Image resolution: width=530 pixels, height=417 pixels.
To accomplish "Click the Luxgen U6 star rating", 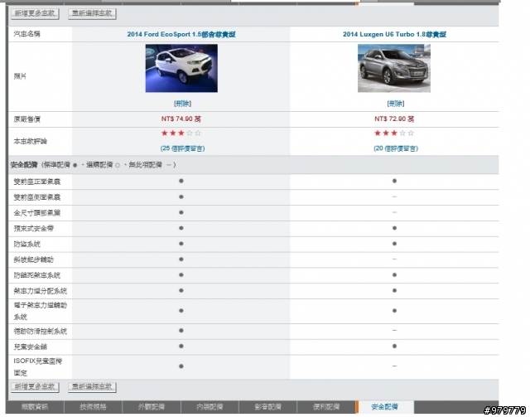I will click(x=394, y=133).
